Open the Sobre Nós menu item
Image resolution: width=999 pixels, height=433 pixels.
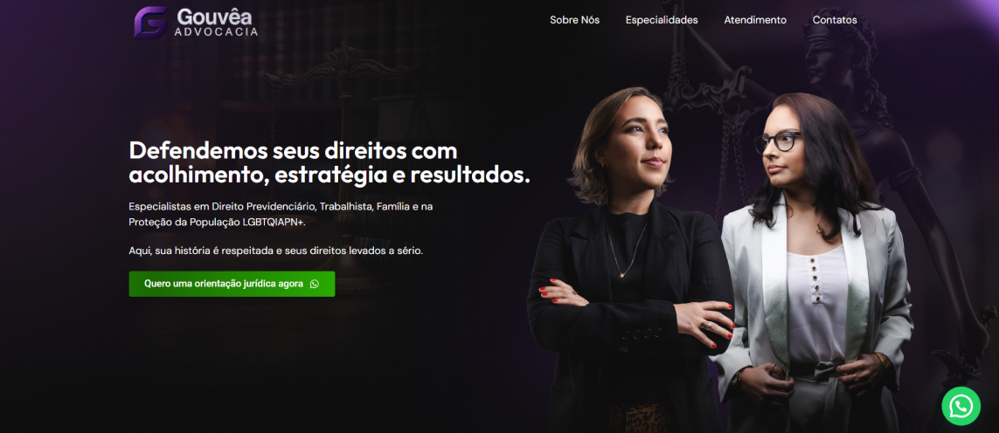[x=575, y=20]
